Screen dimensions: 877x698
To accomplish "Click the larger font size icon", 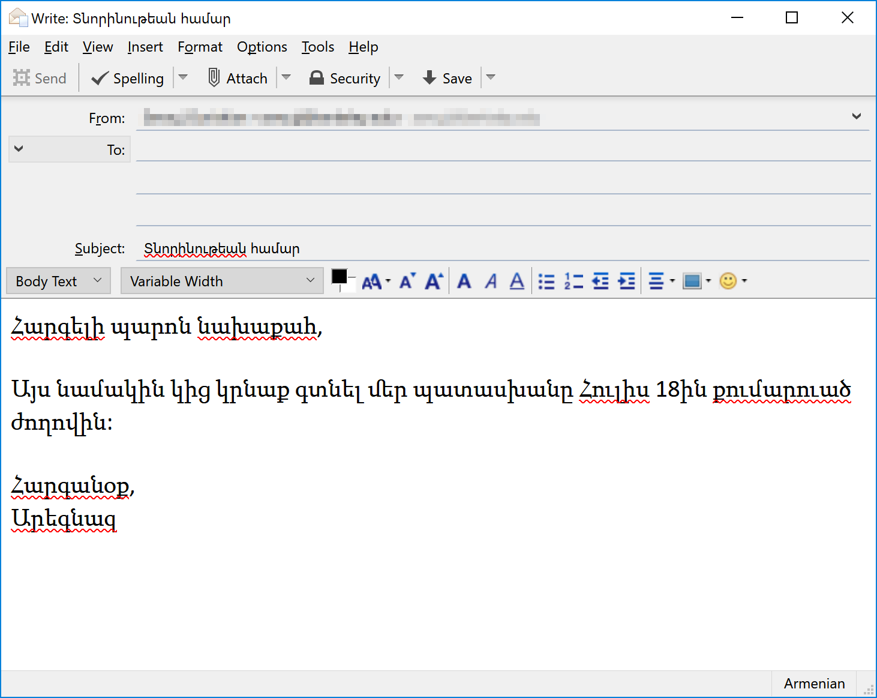I will (x=434, y=281).
